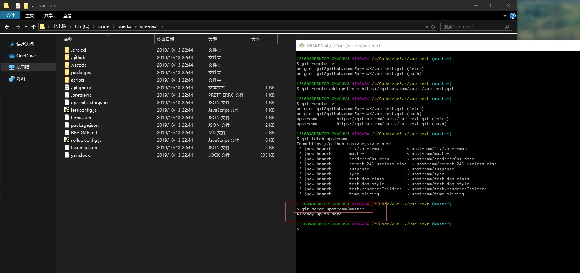Click the 'upstream/time-slicing' branch text
This screenshot has width=580, height=273.
pos(438,194)
